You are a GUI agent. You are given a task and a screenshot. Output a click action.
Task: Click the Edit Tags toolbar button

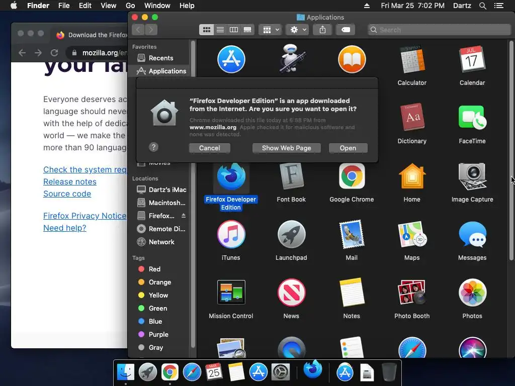click(346, 30)
